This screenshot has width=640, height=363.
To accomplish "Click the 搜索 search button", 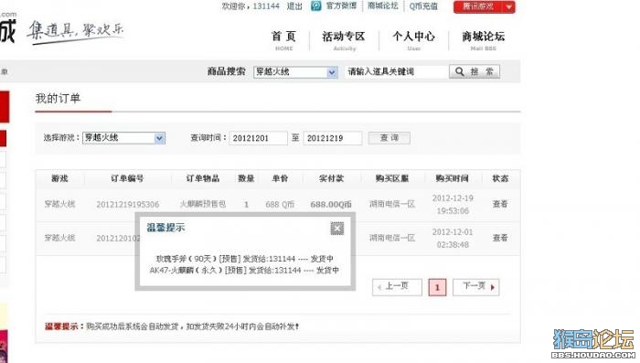I will point(475,72).
